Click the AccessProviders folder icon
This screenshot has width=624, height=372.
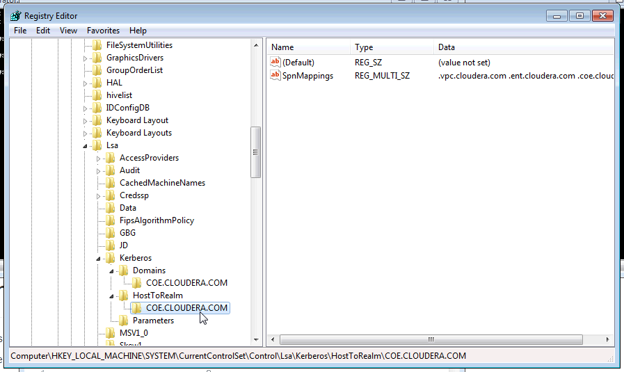coord(110,158)
